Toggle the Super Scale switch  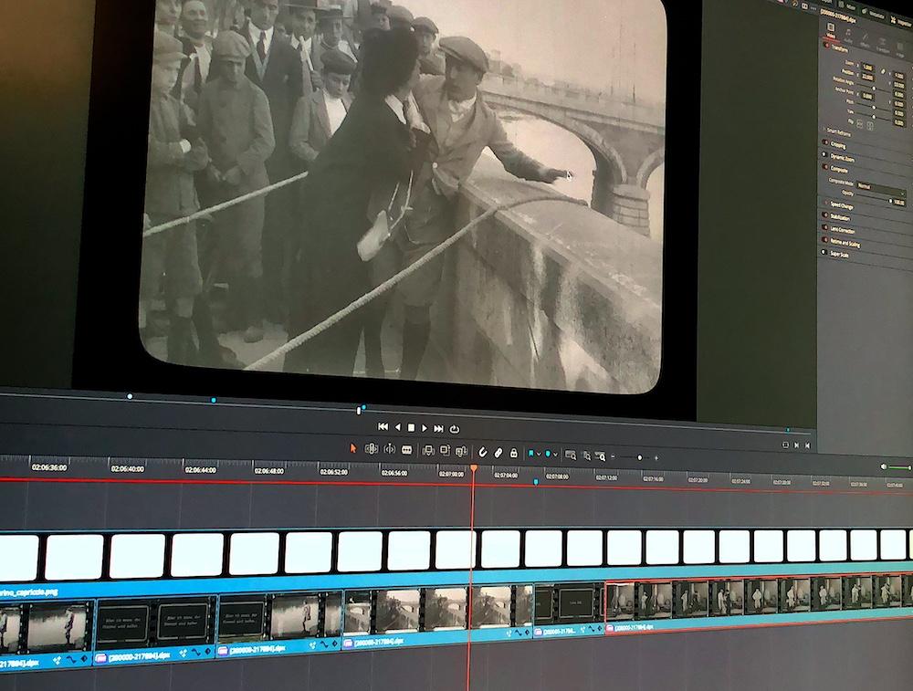tap(824, 252)
